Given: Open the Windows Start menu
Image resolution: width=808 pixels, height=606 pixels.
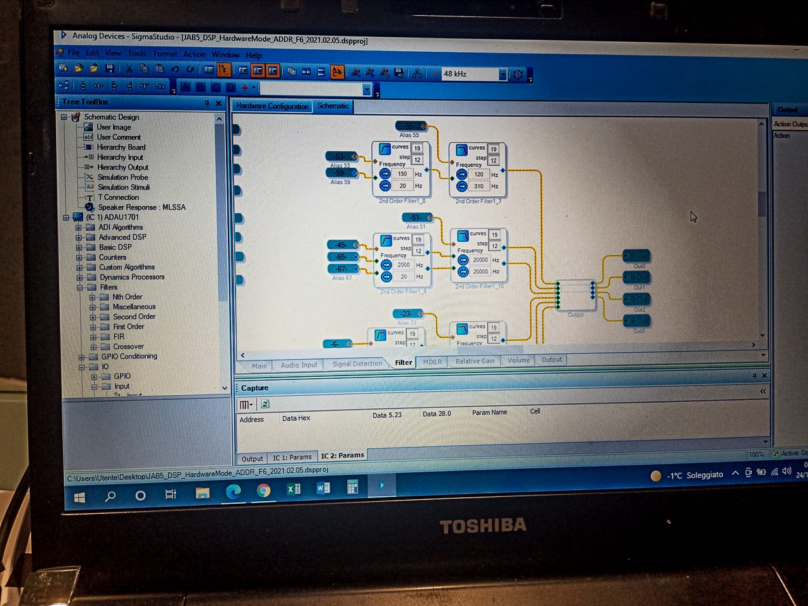Looking at the screenshot, I should [x=80, y=498].
